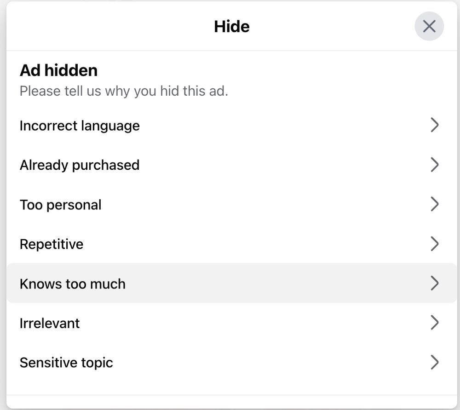Click the circular close button background
460x410 pixels.
pos(429,26)
